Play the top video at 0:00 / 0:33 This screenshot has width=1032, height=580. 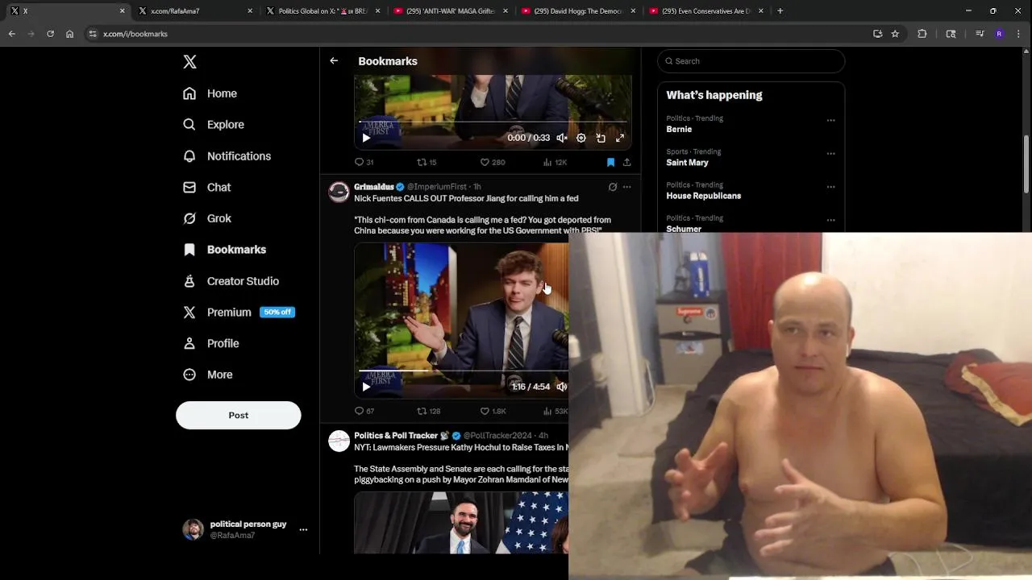pos(366,138)
